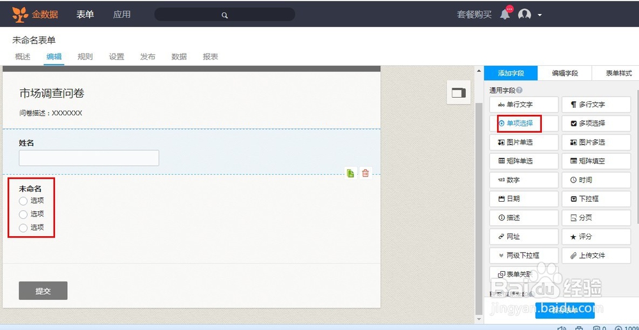This screenshot has width=639, height=330.
Task: Add a 日期 field
Action: (x=524, y=199)
